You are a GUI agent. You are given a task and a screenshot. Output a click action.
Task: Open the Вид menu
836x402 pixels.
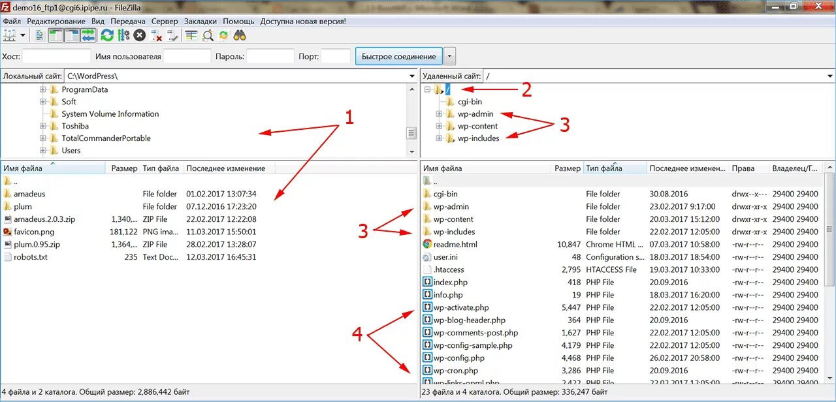98,21
